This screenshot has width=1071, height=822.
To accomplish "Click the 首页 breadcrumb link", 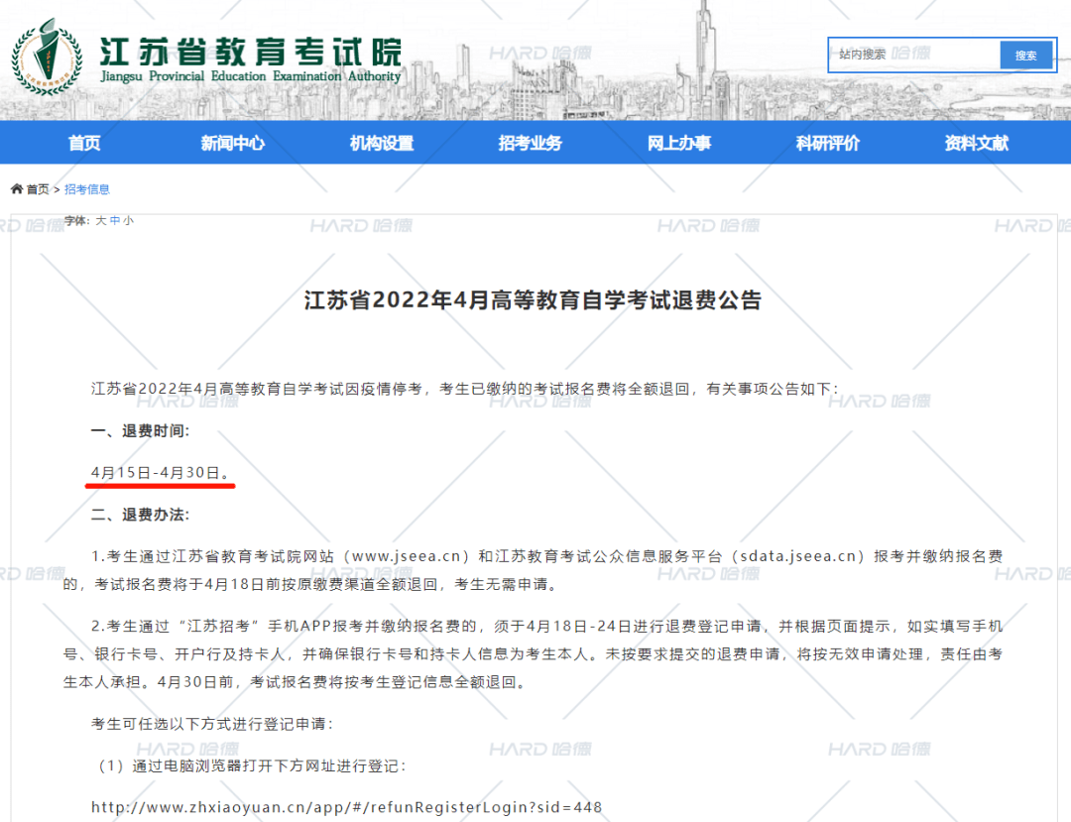I will pyautogui.click(x=38, y=189).
